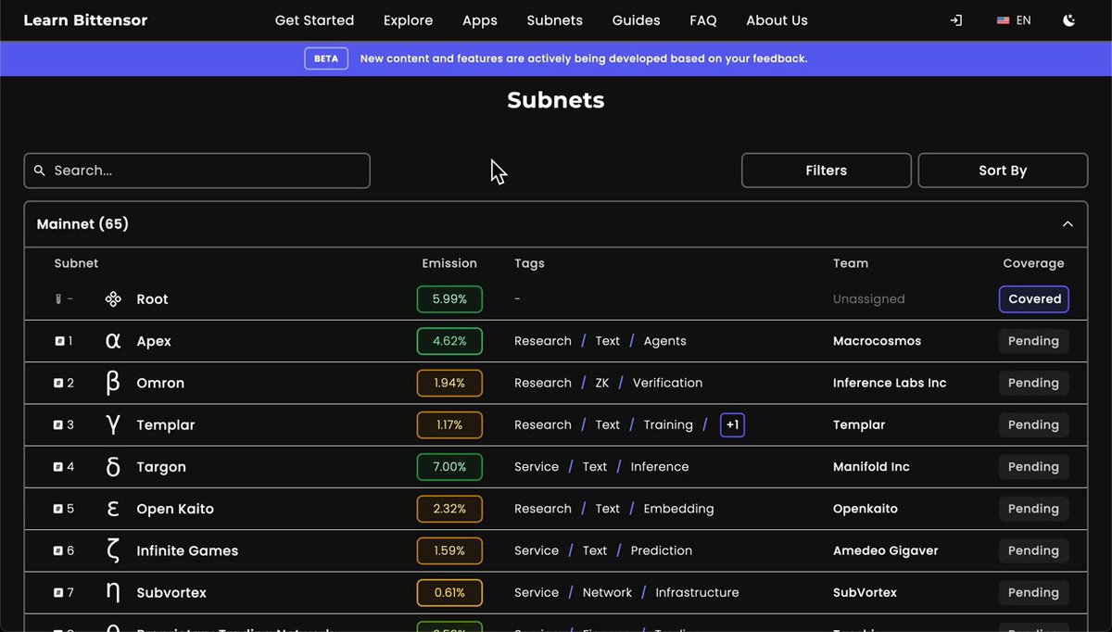
Task: Click the beta symbol icon for Omron
Action: [x=113, y=383]
